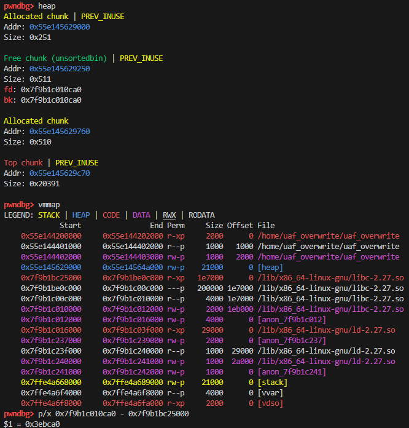Viewport: 409px width, 428px height.
Task: Click the offset value 2a000
Action: [243, 362]
